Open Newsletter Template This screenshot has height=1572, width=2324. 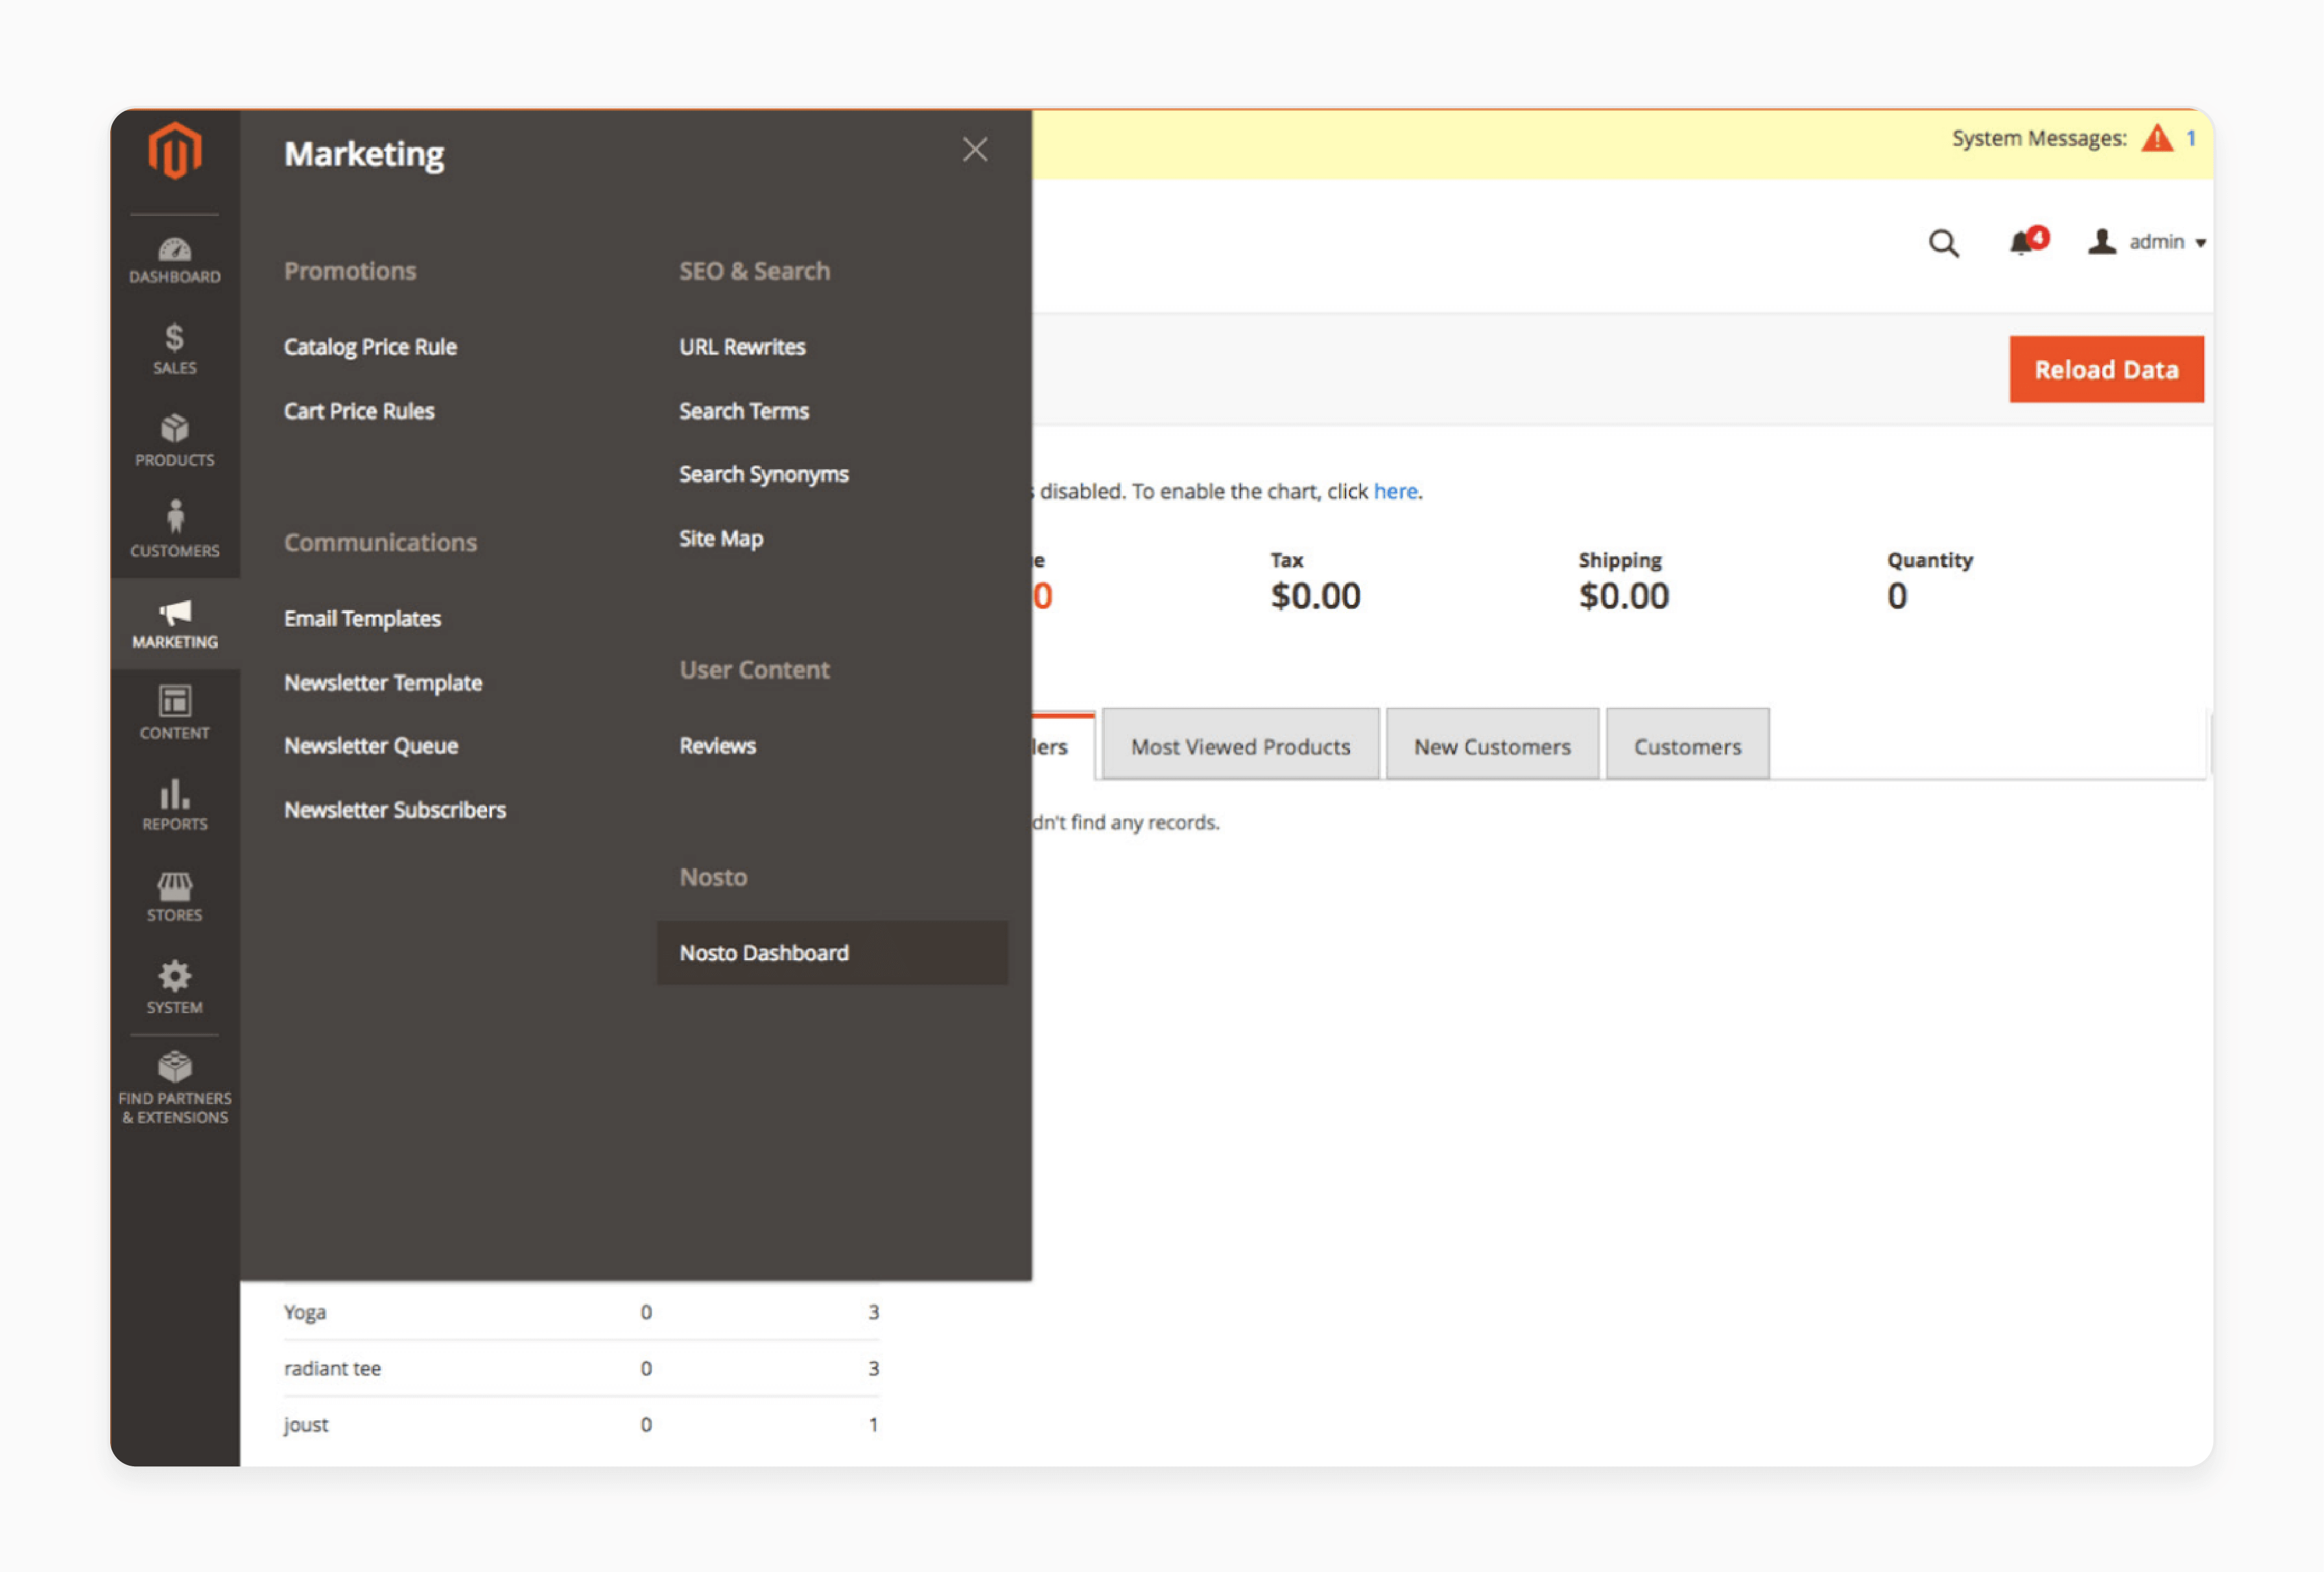(383, 683)
